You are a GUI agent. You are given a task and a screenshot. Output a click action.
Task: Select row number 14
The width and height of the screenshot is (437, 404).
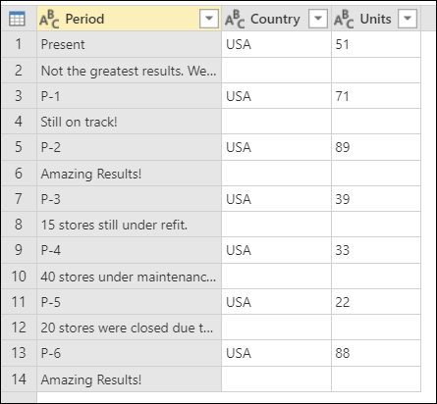coord(19,379)
